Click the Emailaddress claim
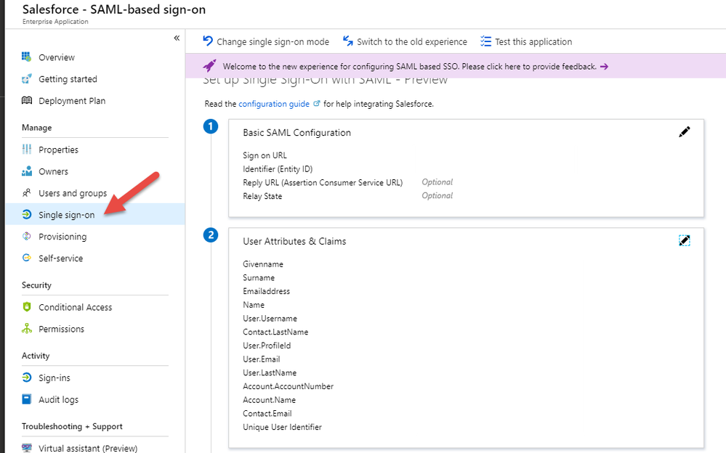Image resolution: width=726 pixels, height=453 pixels. coord(266,291)
